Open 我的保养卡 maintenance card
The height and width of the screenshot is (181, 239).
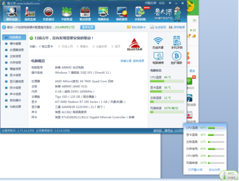pyautogui.click(x=136, y=27)
